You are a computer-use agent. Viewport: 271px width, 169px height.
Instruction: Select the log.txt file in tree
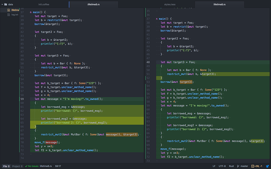click(x=15, y=15)
